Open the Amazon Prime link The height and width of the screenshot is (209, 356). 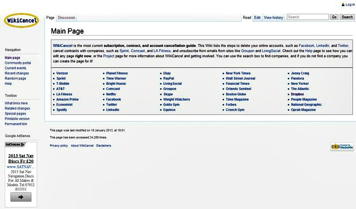coord(67,99)
